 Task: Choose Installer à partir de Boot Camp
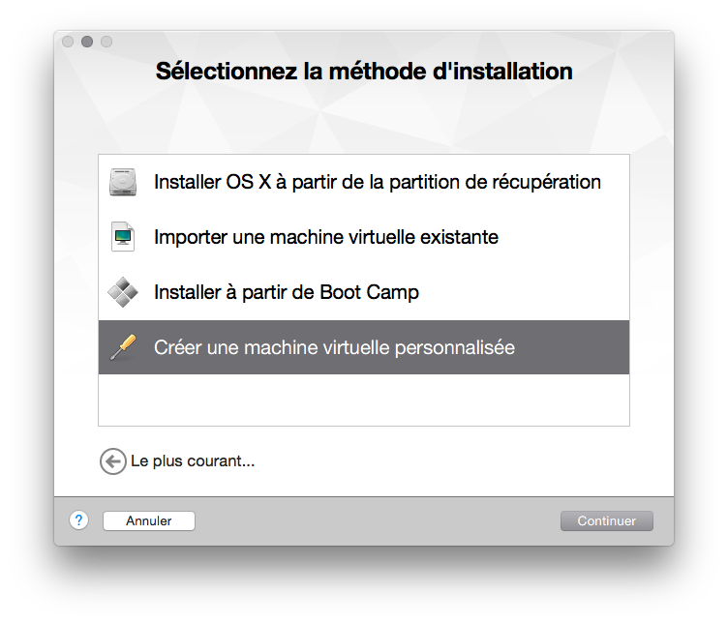click(x=364, y=292)
